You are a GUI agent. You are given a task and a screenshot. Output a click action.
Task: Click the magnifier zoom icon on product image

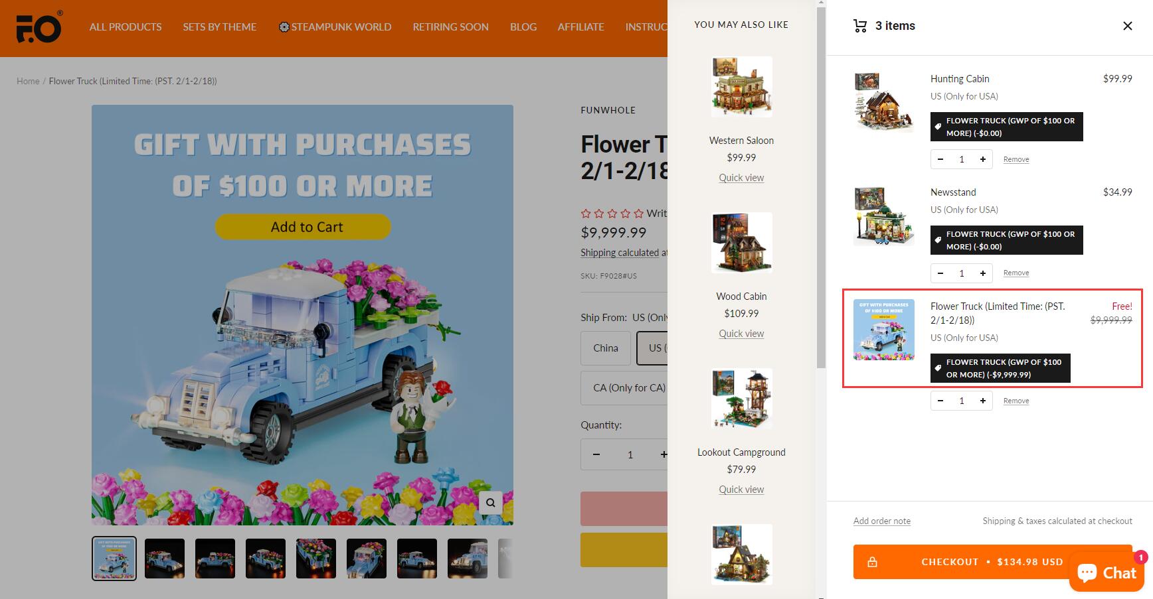tap(490, 502)
